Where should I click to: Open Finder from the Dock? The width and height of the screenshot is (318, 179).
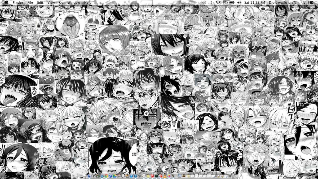coord(89,176)
